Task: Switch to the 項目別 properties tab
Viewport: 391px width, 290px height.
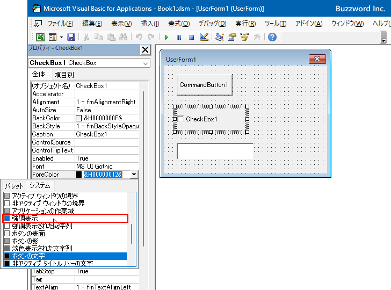Action: (64, 75)
